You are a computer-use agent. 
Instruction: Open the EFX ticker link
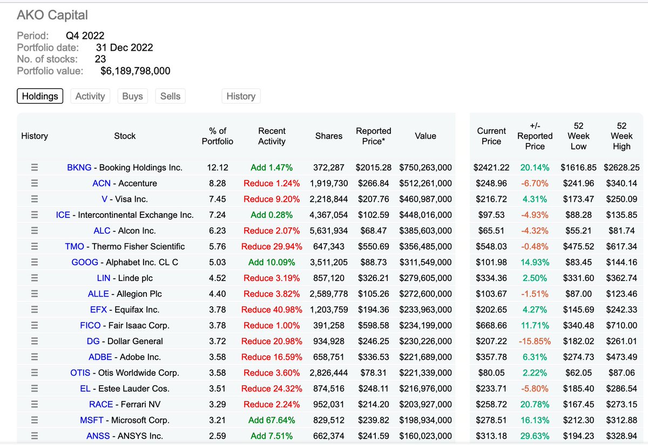pyautogui.click(x=99, y=310)
